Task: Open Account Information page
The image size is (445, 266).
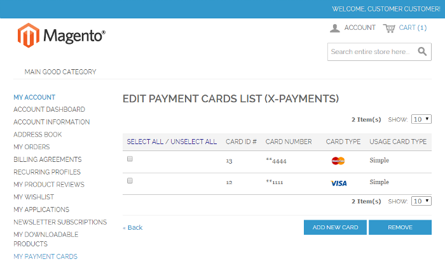Action: click(x=51, y=122)
